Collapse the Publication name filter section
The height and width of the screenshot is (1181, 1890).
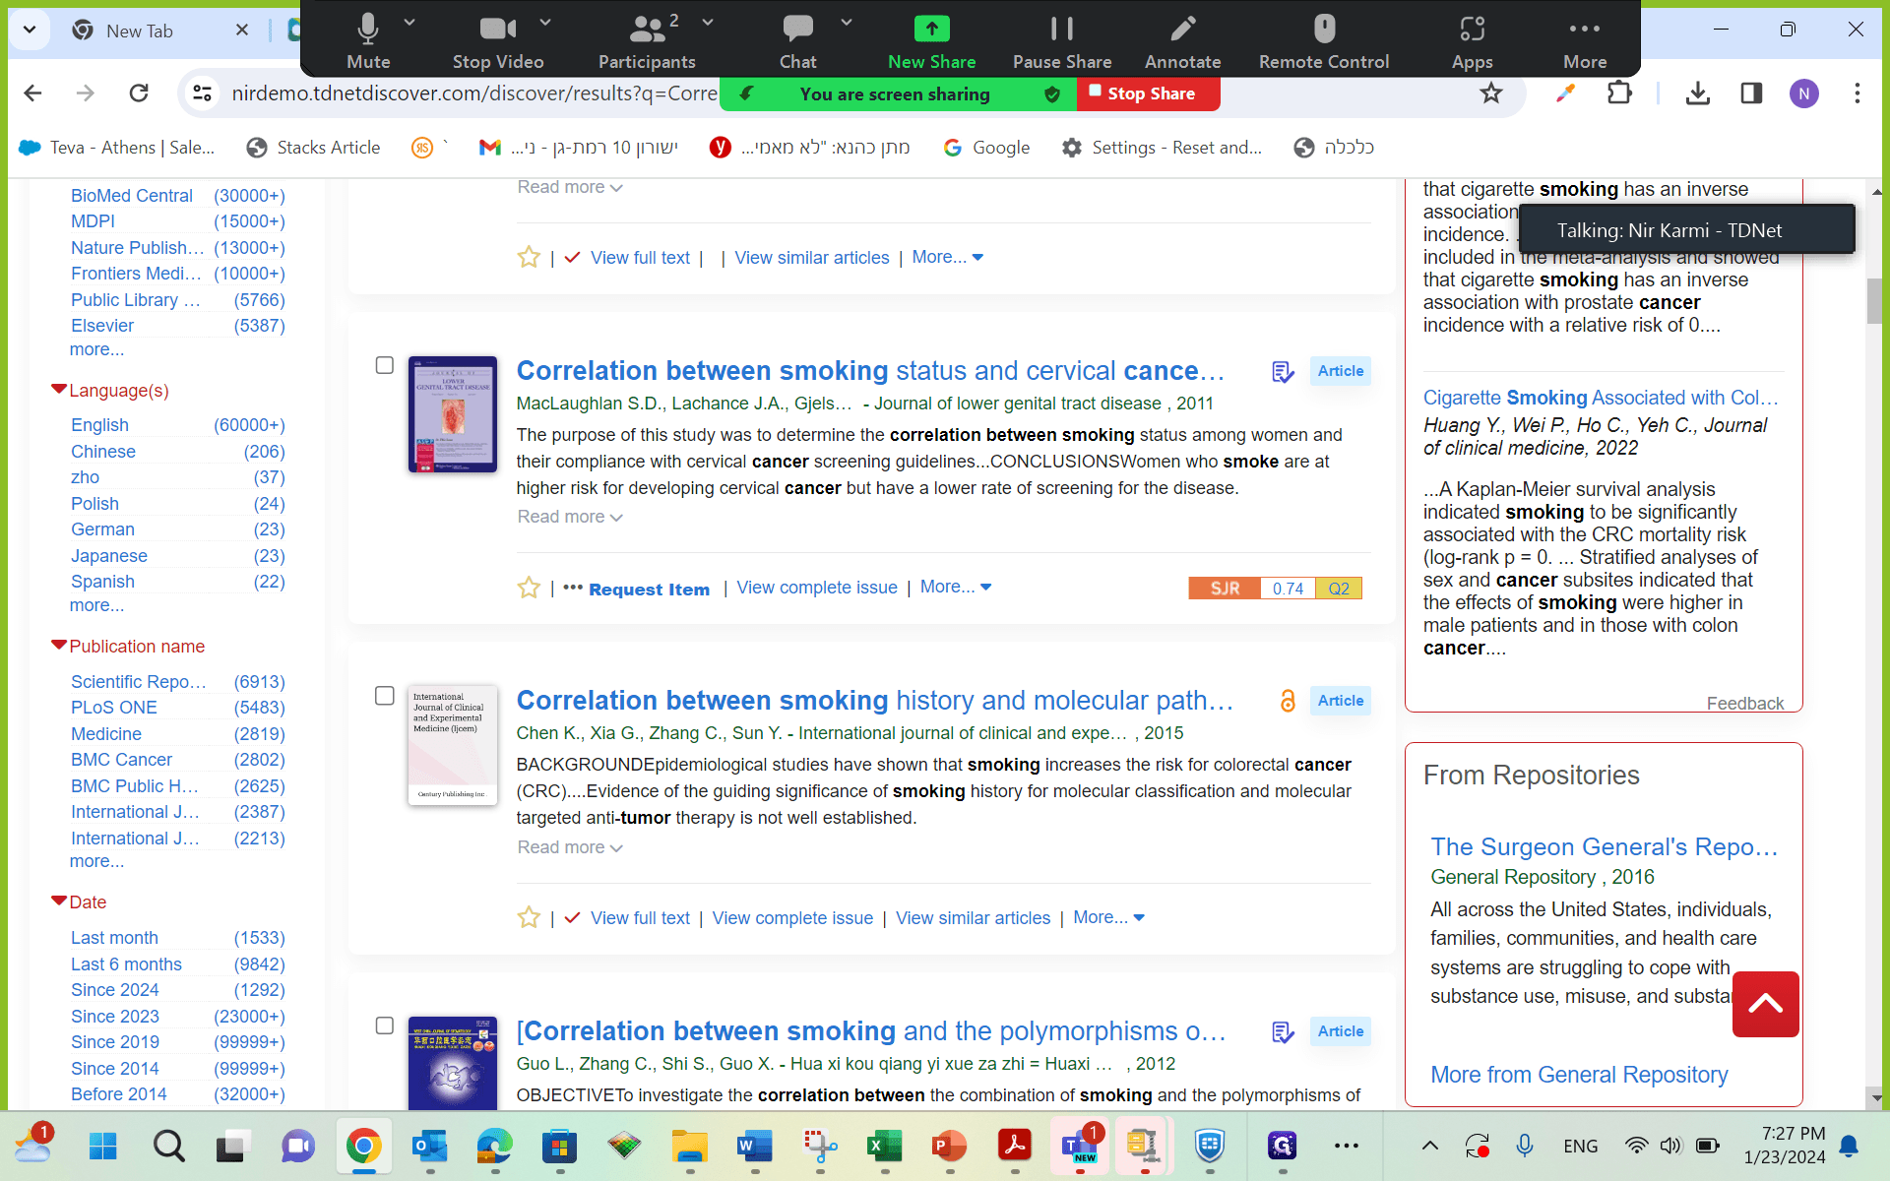coord(59,646)
